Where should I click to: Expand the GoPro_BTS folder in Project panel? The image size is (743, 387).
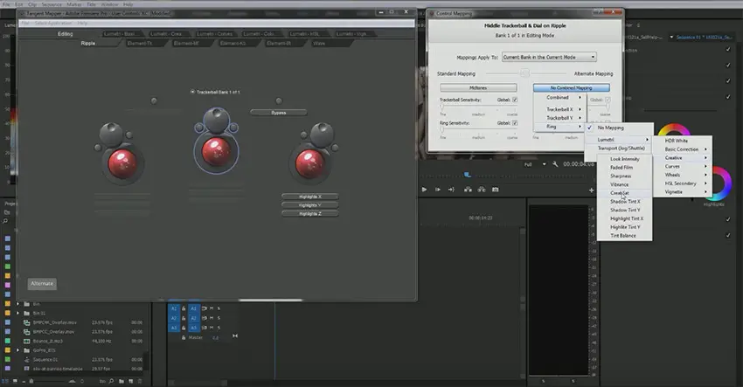click(18, 350)
